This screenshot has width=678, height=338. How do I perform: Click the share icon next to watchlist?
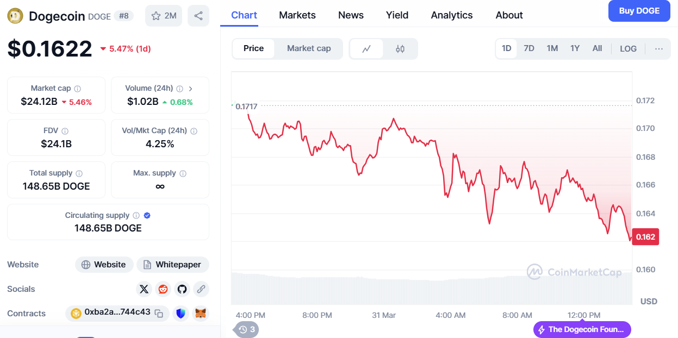point(198,16)
